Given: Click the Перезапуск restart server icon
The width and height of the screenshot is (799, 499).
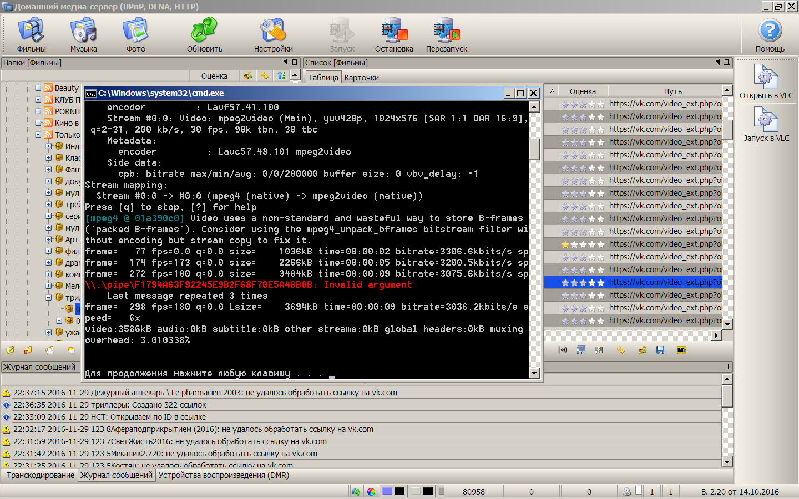Looking at the screenshot, I should pos(446,34).
